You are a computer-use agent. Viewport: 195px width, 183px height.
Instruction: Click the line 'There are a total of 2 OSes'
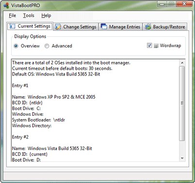pos(71,62)
